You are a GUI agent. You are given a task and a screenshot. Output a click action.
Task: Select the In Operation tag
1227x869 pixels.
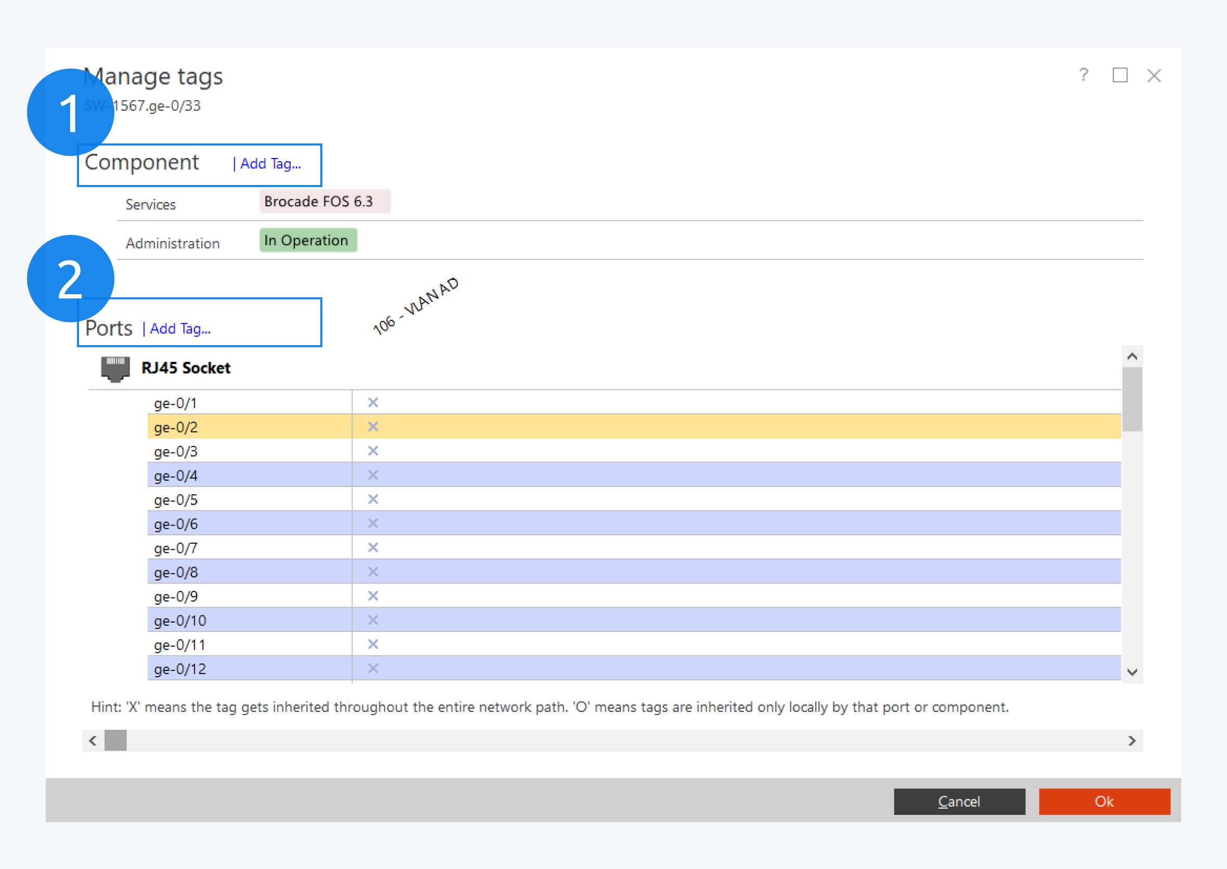(308, 240)
